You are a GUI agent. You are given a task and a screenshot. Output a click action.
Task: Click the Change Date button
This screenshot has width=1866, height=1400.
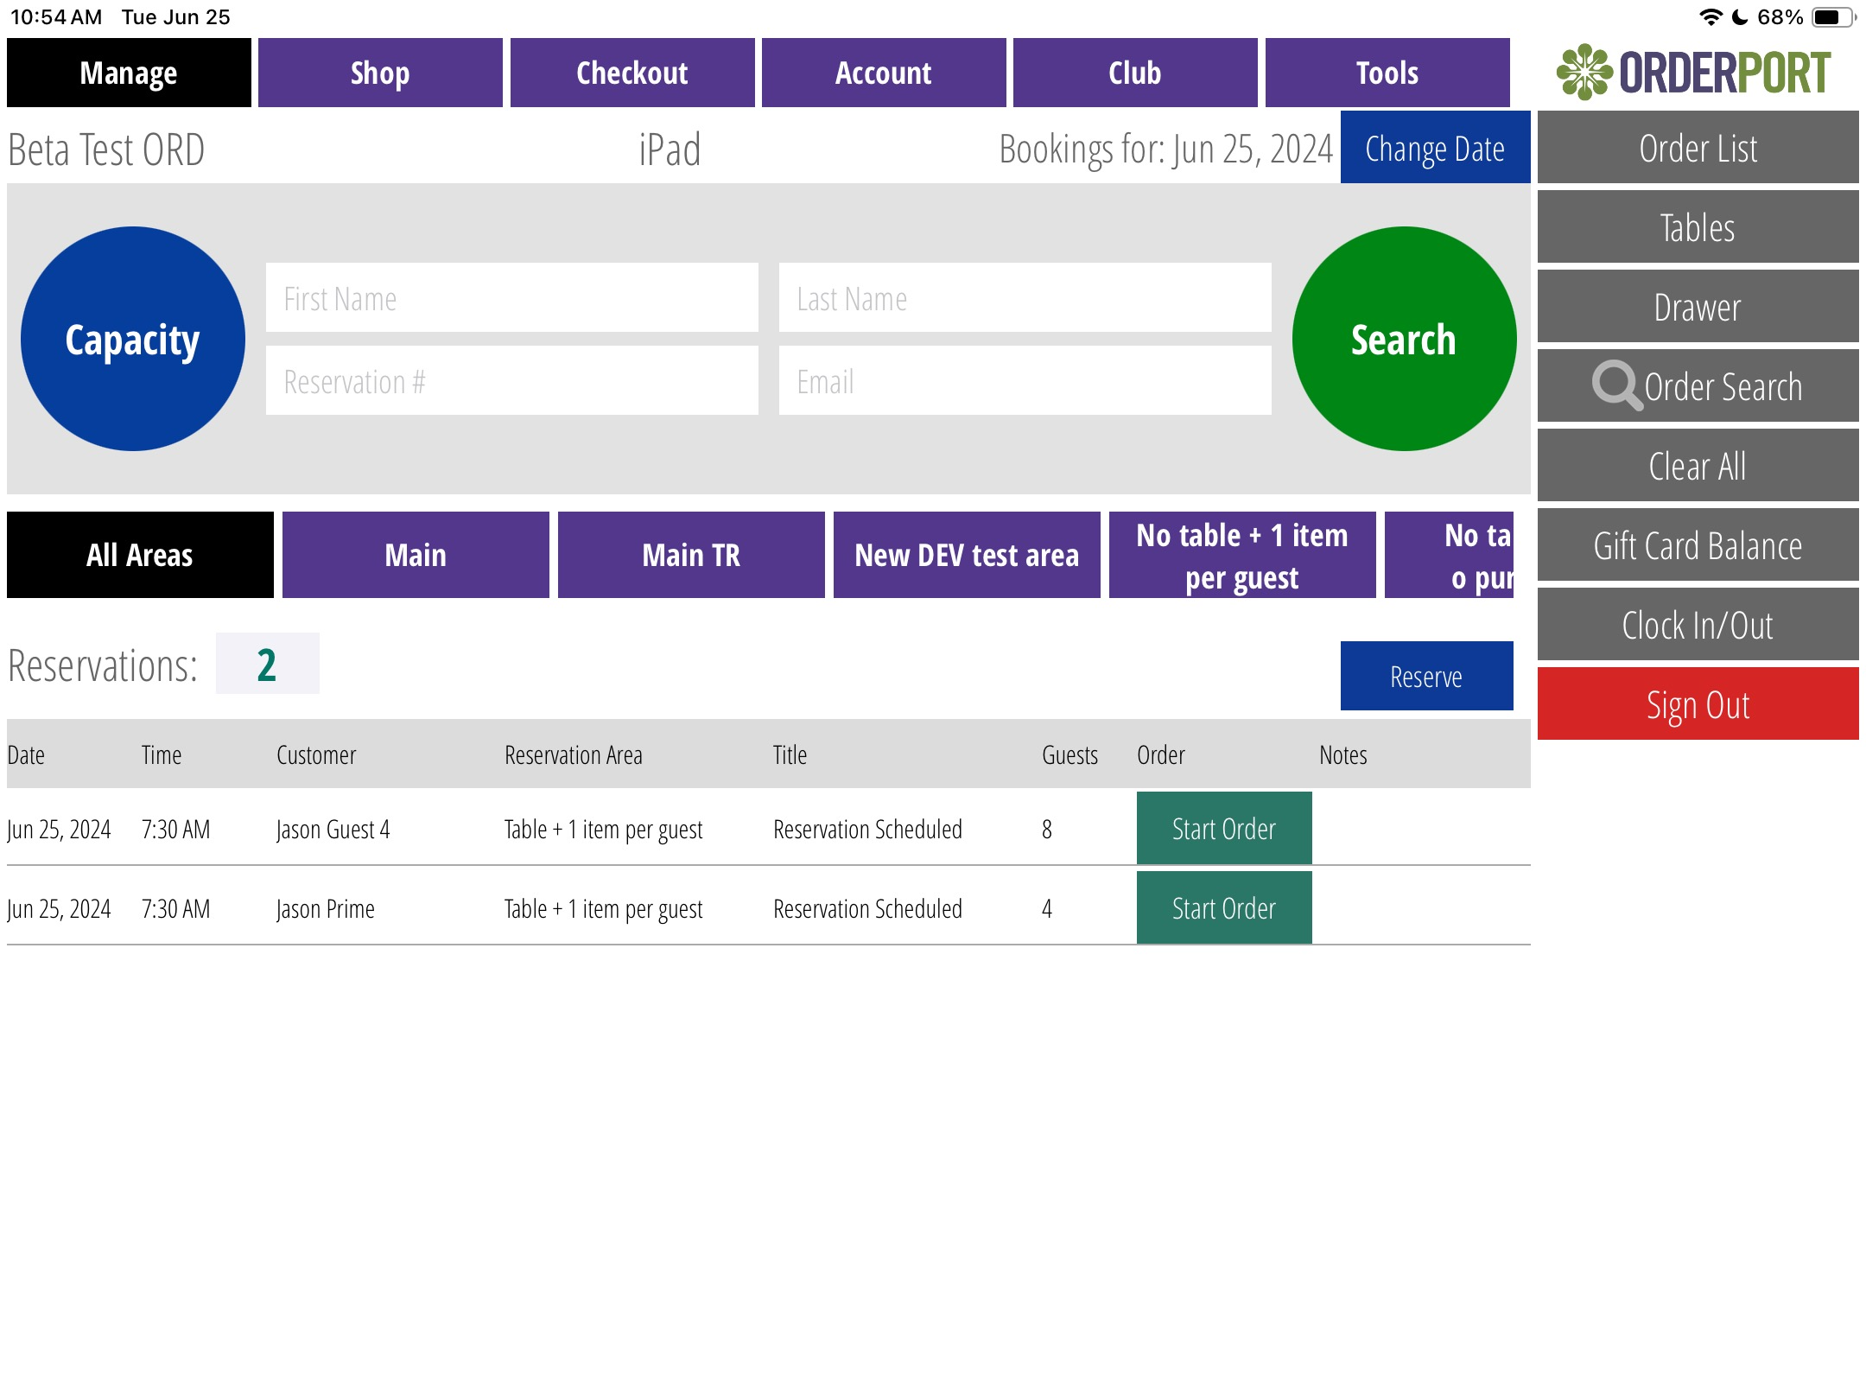(1434, 148)
